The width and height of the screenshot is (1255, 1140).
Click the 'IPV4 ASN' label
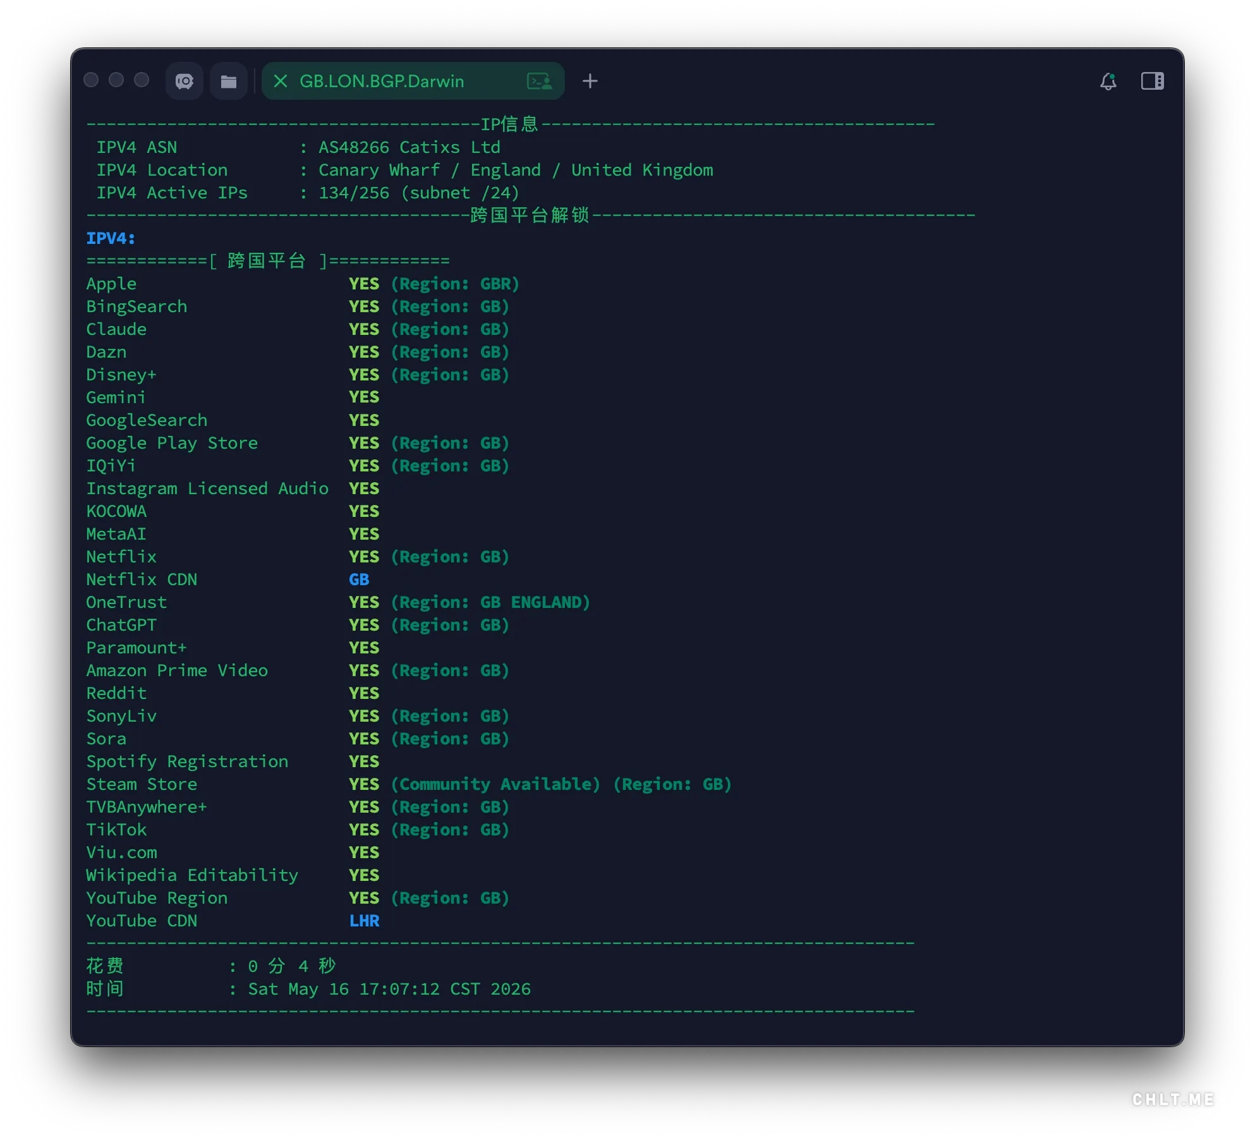tap(136, 147)
